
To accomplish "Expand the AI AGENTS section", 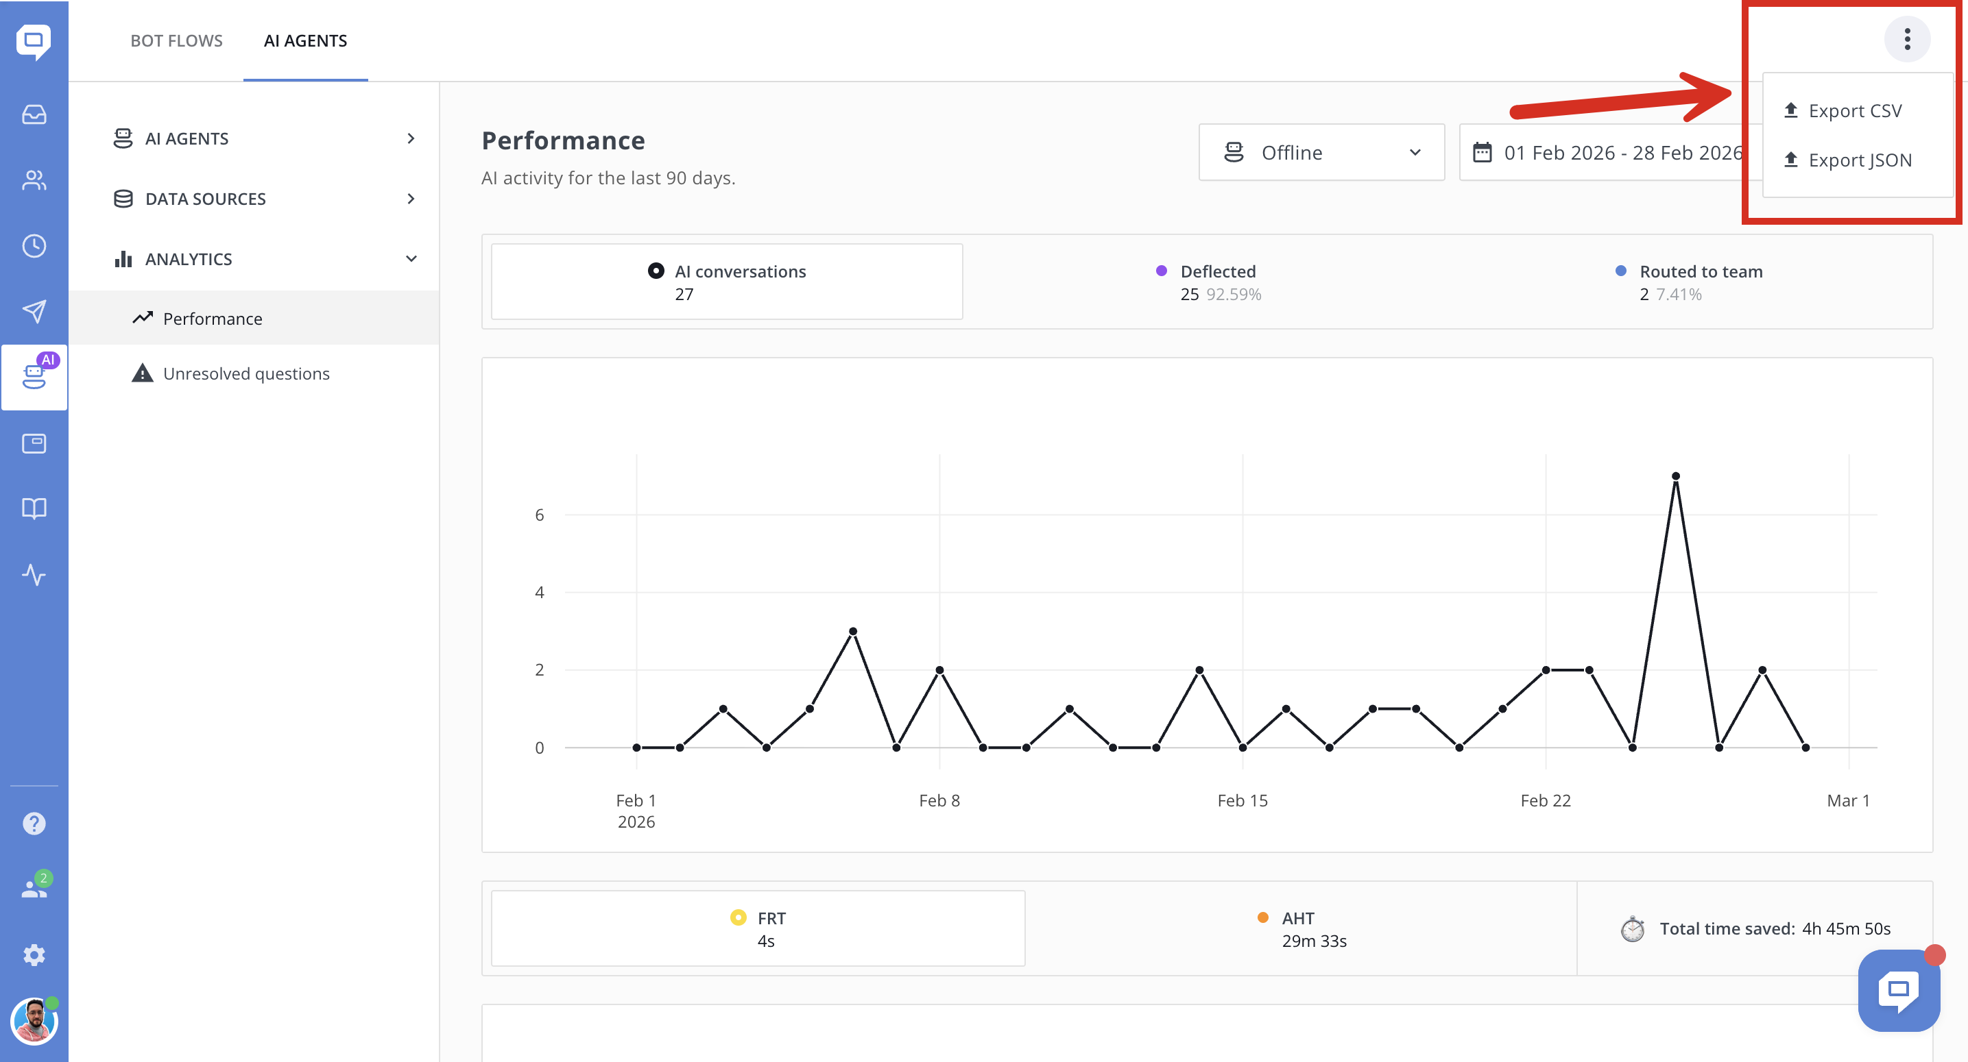I will pos(263,138).
